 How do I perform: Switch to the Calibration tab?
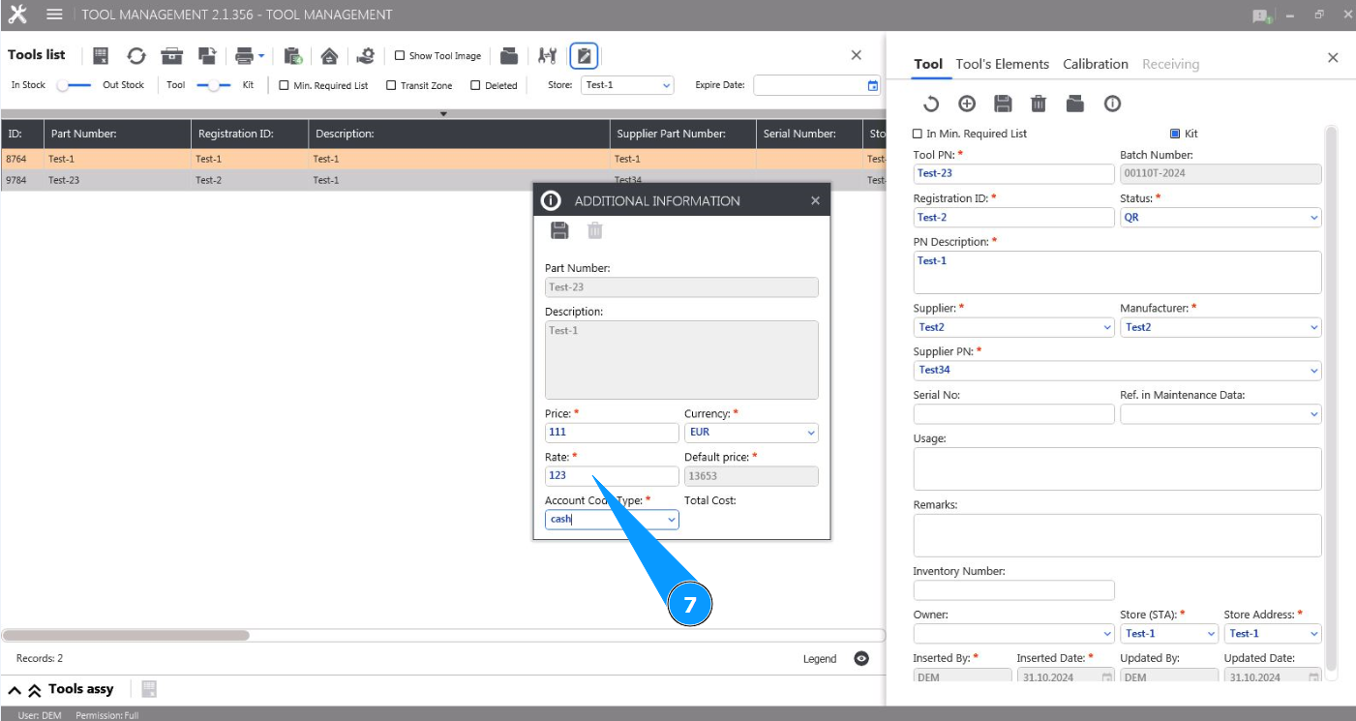[1096, 64]
